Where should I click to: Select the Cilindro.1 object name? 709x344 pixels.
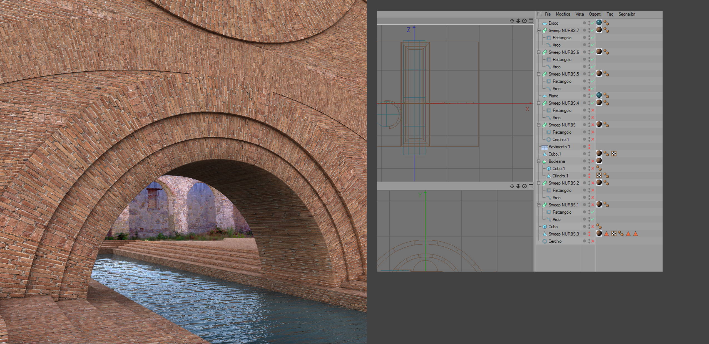point(560,176)
